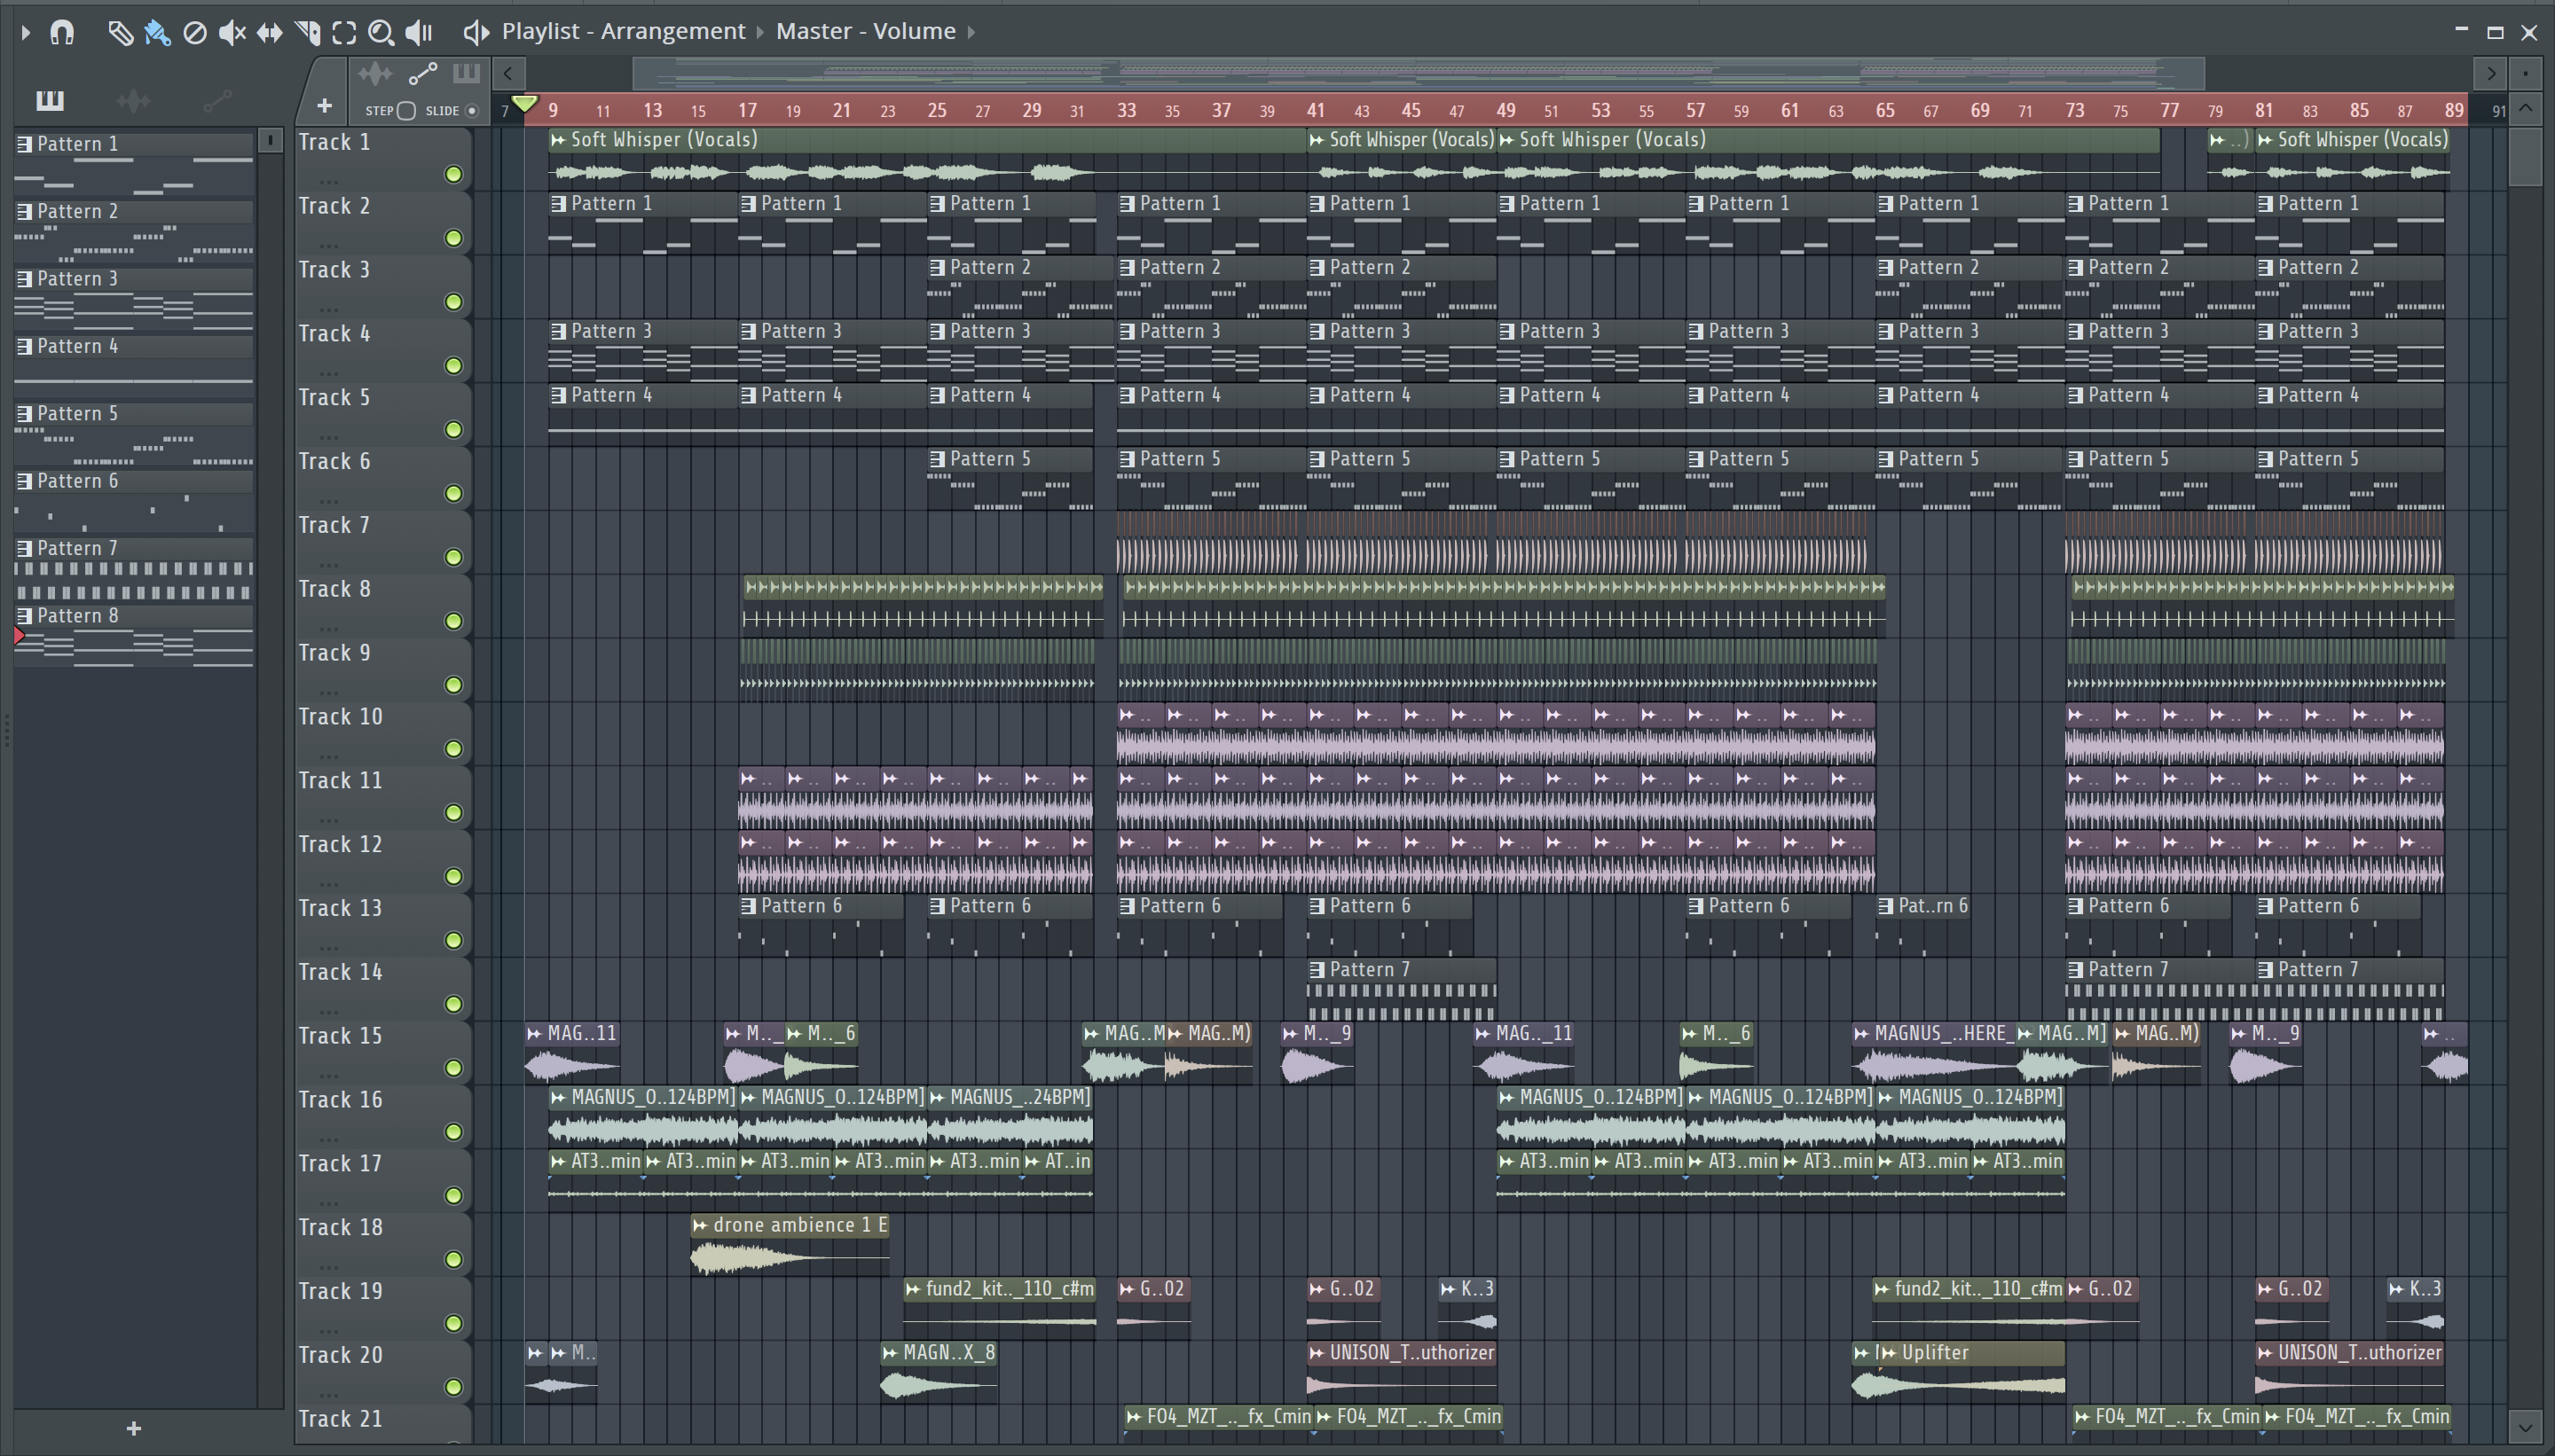The width and height of the screenshot is (2555, 1456).
Task: Select the Draw pencil tool
Action: 120,33
